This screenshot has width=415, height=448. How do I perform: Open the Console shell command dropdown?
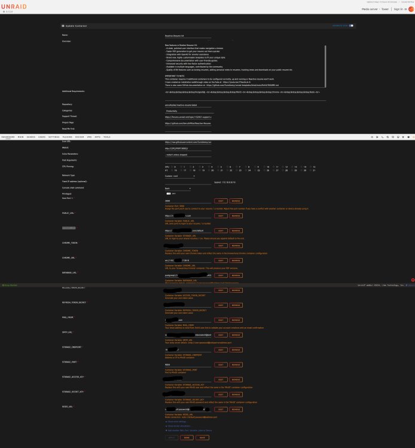click(x=178, y=189)
